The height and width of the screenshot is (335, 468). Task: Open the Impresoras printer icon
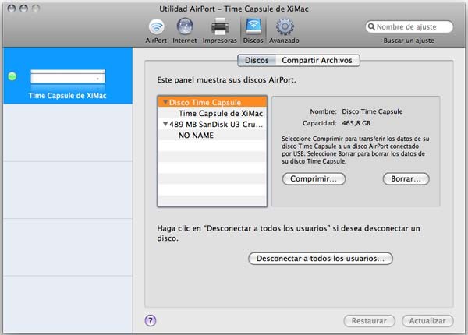click(x=220, y=26)
